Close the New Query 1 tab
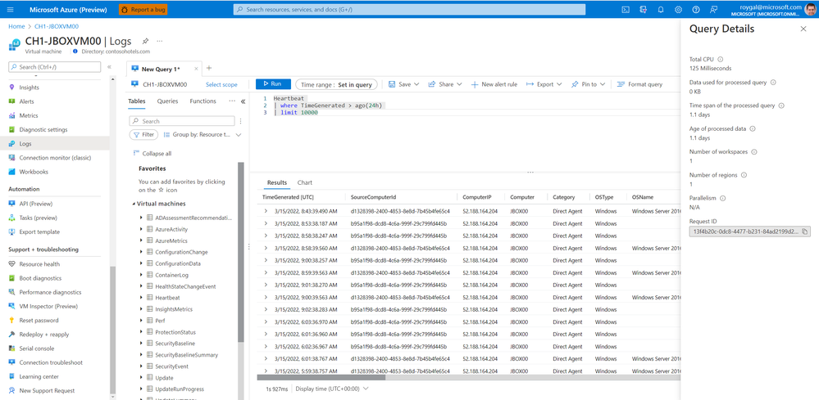 pyautogui.click(x=197, y=69)
